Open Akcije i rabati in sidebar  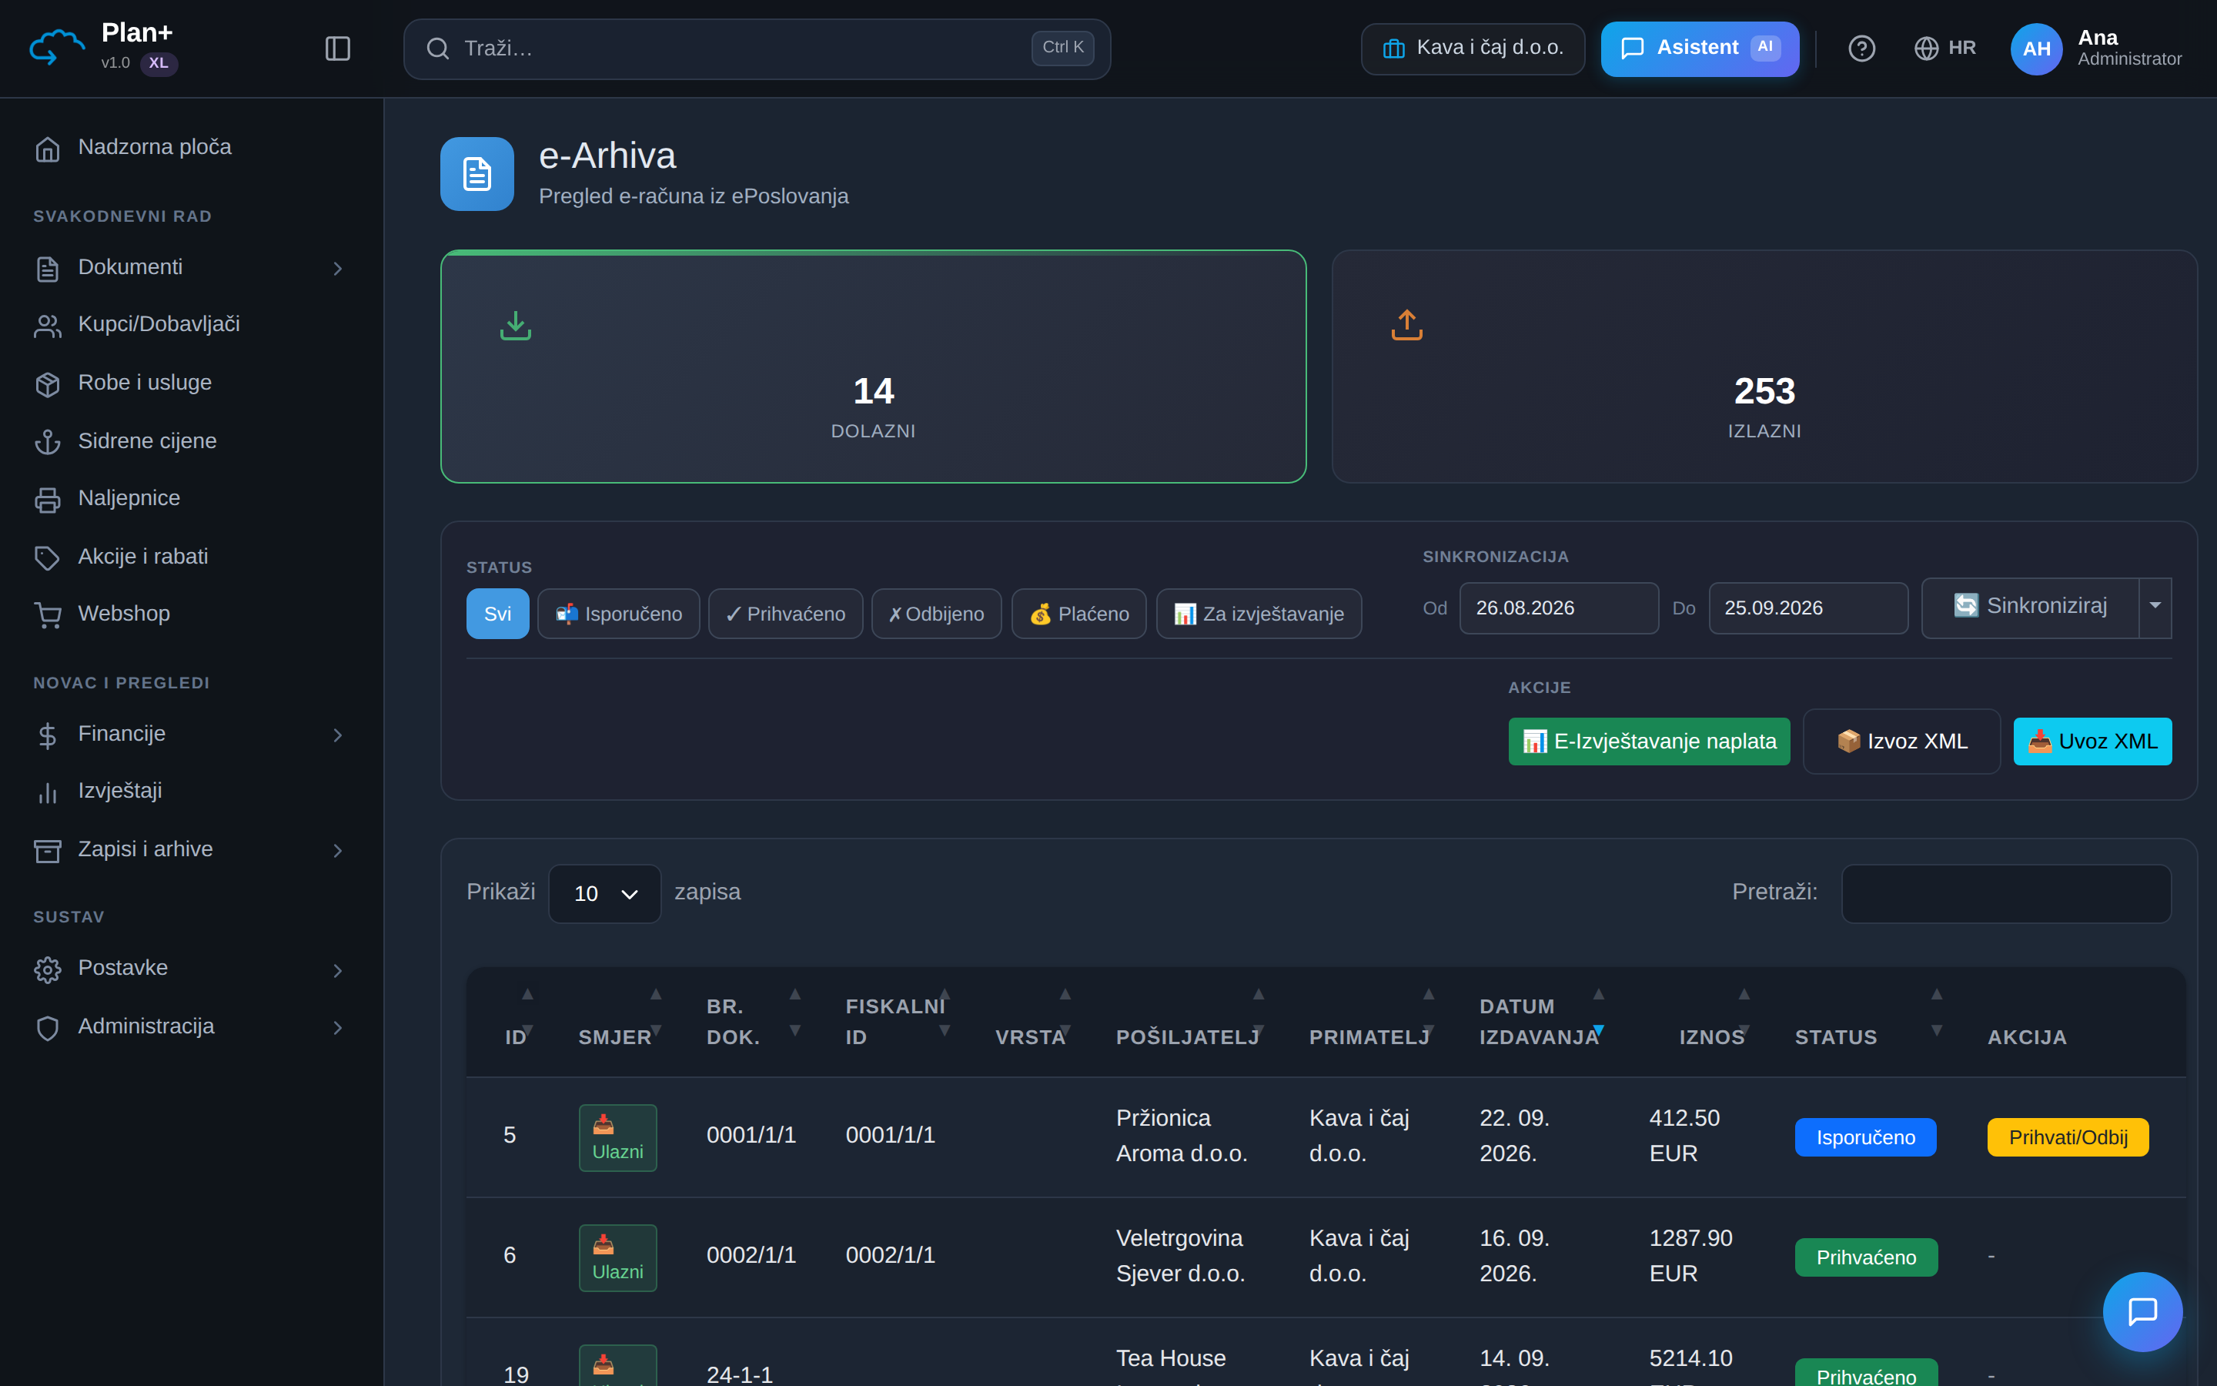click(192, 557)
